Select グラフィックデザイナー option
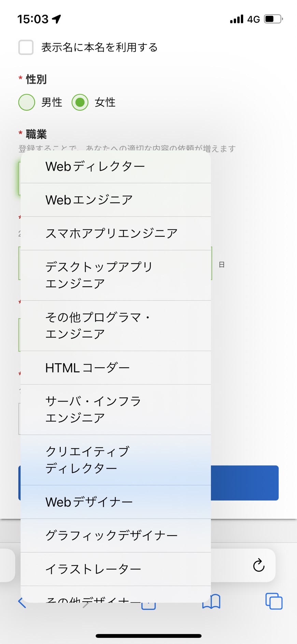 116,536
